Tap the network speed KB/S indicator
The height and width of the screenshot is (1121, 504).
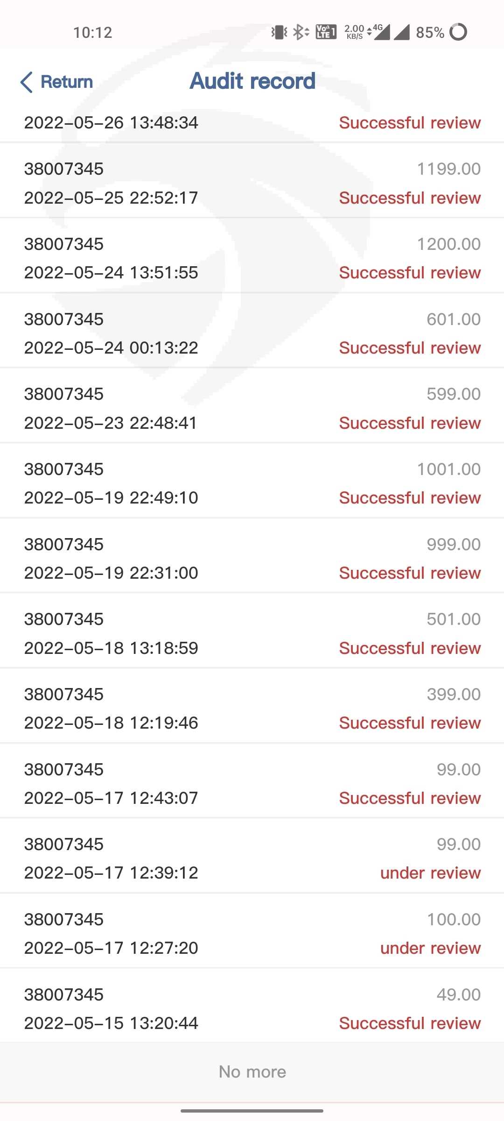pyautogui.click(x=354, y=32)
